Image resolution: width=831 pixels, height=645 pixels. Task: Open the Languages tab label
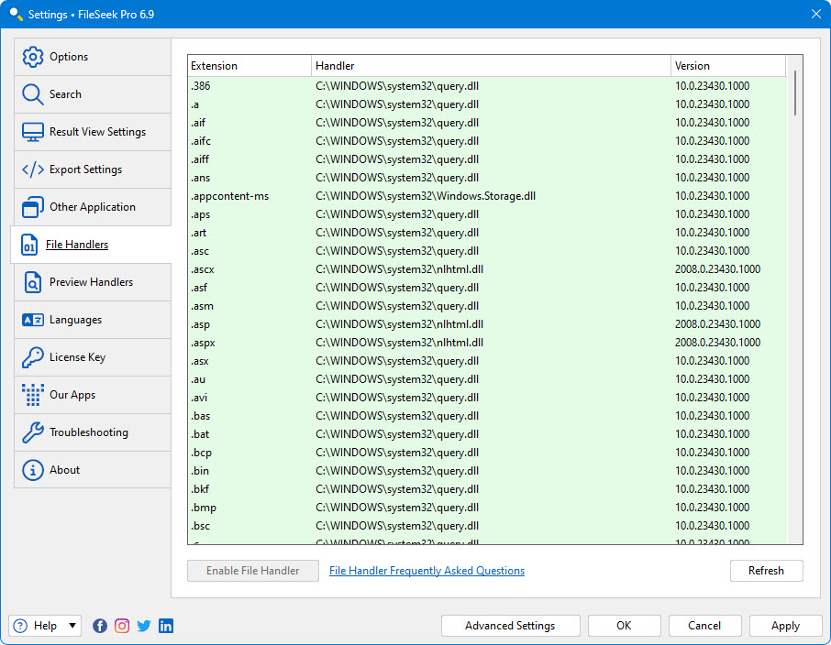(76, 320)
